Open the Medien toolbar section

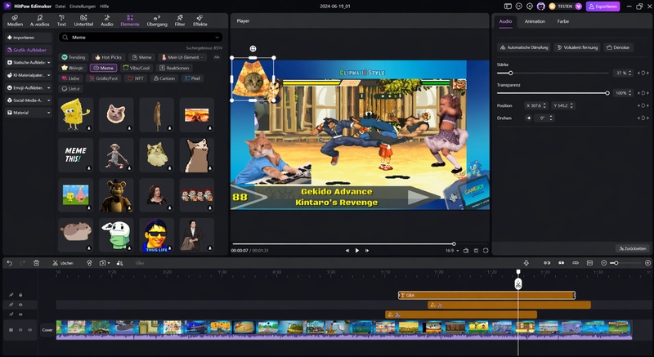point(15,20)
